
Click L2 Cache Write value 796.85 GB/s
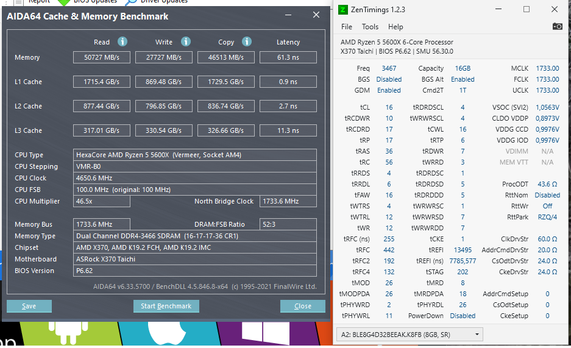tap(164, 106)
